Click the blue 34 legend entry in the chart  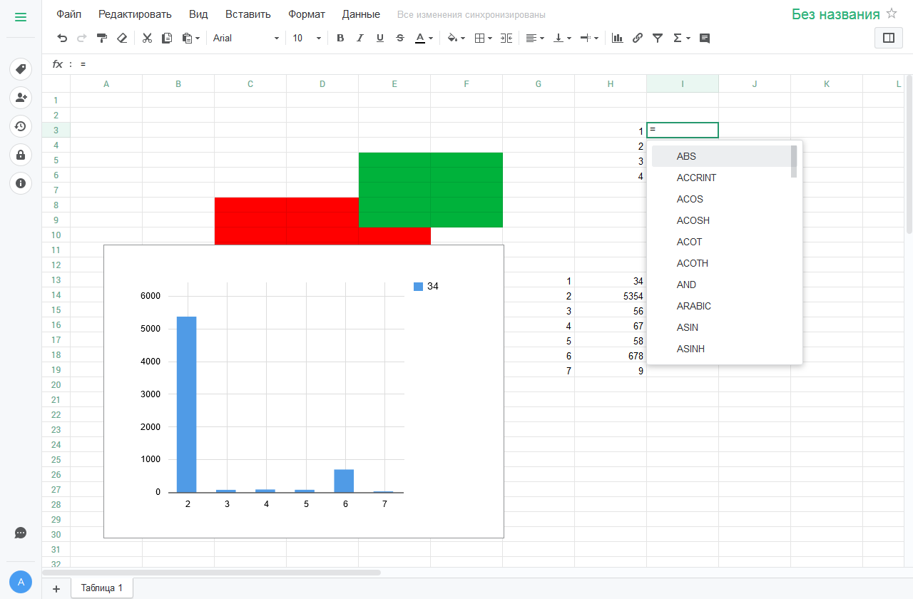point(426,287)
